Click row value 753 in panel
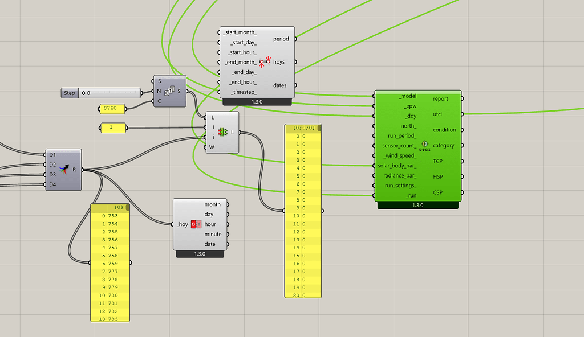 (x=113, y=216)
